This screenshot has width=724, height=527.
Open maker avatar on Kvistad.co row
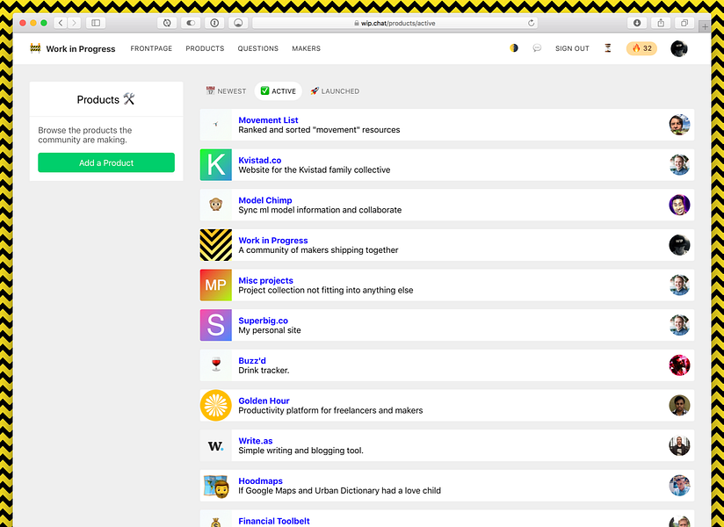coord(679,165)
